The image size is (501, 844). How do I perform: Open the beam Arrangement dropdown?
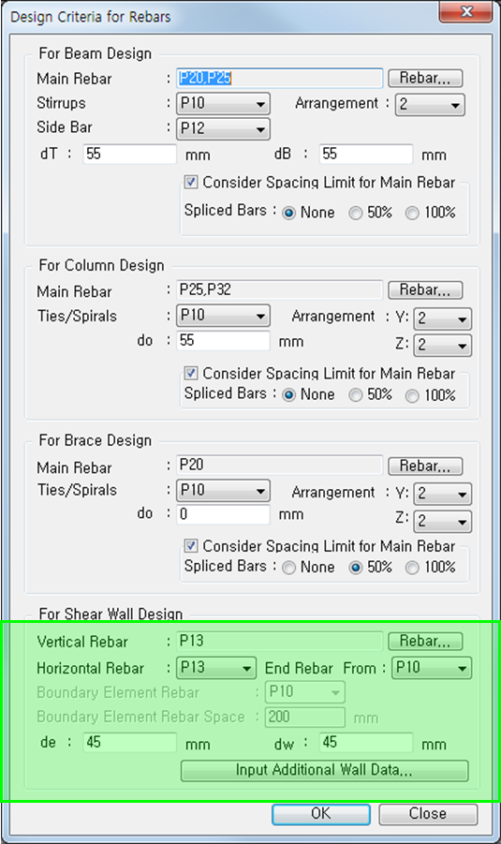point(430,104)
